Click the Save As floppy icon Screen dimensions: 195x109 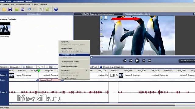coord(23,9)
